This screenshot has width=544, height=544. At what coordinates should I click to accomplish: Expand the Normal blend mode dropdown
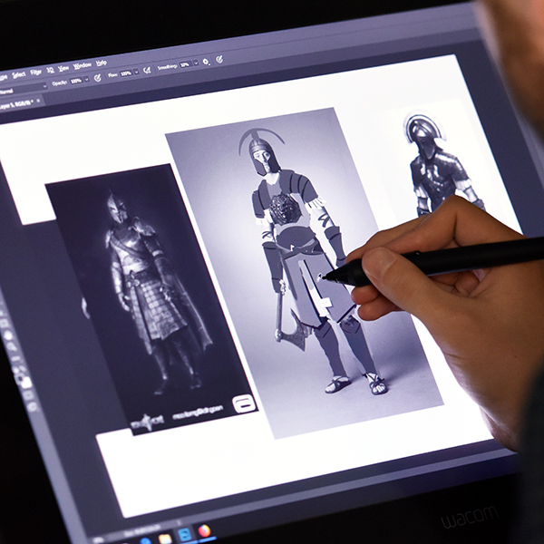point(23,87)
